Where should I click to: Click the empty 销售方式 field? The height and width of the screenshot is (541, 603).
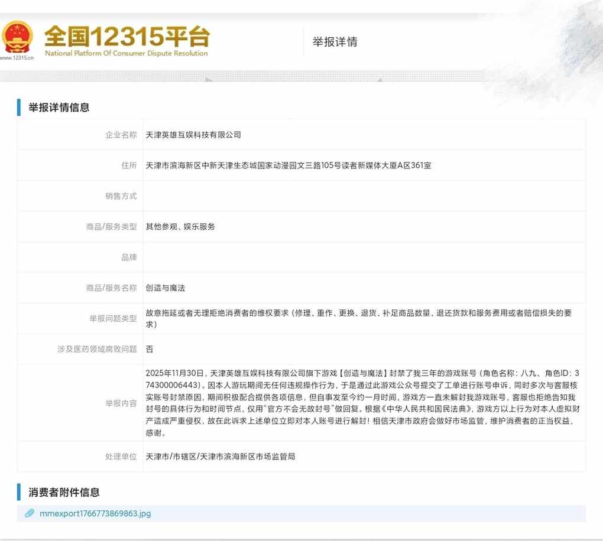pos(364,196)
